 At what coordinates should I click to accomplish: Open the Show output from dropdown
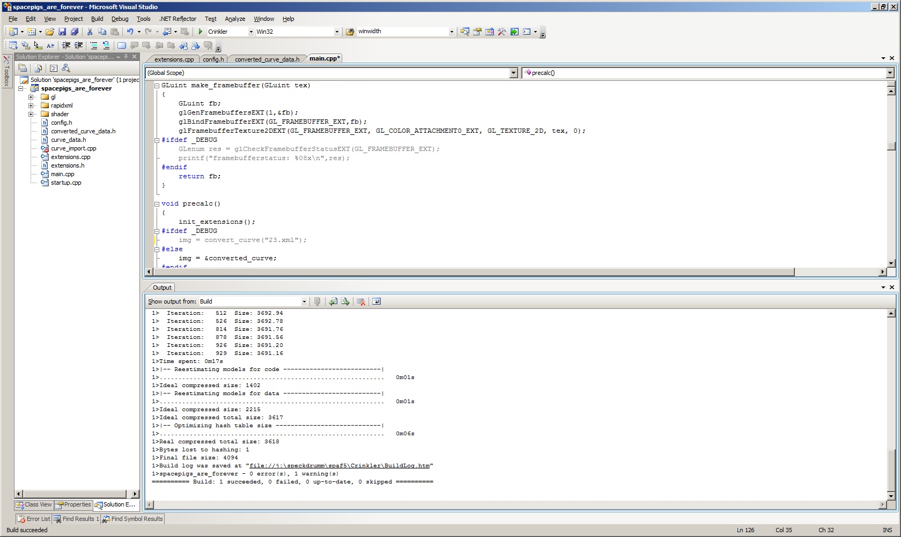pyautogui.click(x=304, y=301)
